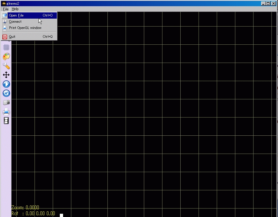This screenshot has width=278, height=217.
Task: Click the red Quit power icon
Action: click(x=5, y=37)
